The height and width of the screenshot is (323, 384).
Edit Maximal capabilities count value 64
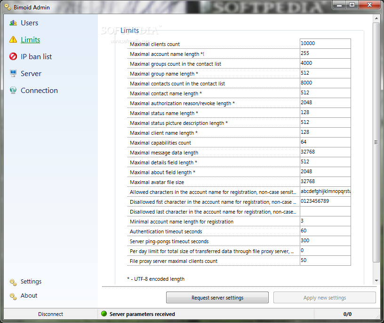325,142
